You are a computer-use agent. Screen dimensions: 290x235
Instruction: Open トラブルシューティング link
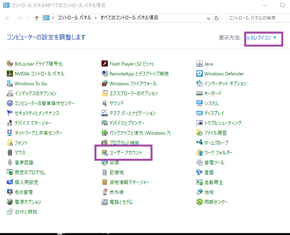(223, 123)
